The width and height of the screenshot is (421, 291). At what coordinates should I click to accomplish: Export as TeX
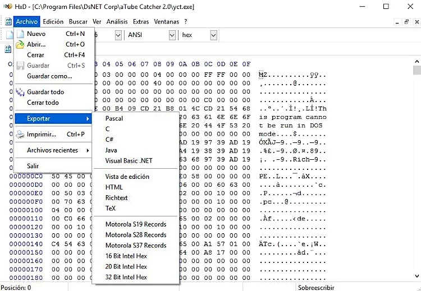tap(136, 209)
